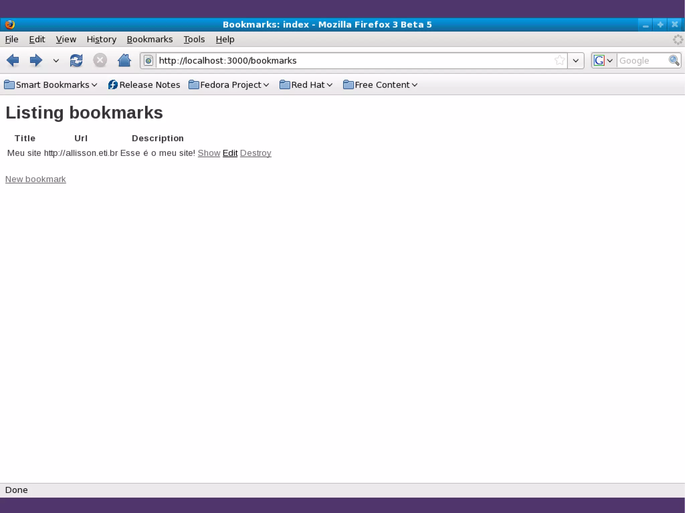Click the 'Title' column header

tap(25, 138)
